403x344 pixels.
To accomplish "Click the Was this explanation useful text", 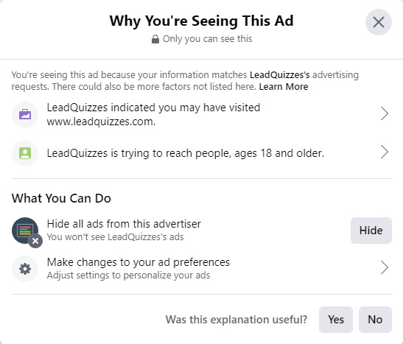I will point(236,320).
